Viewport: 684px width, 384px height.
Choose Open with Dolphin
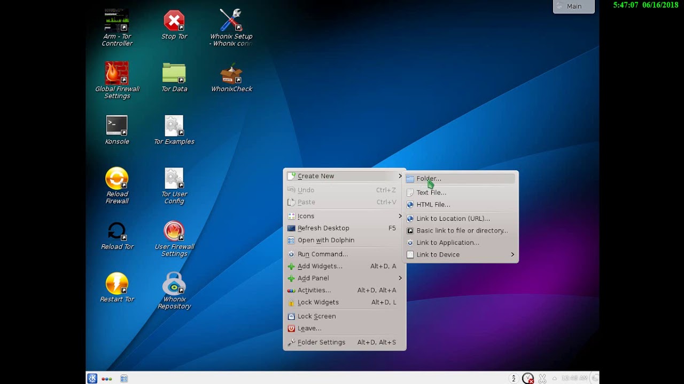[345, 240]
